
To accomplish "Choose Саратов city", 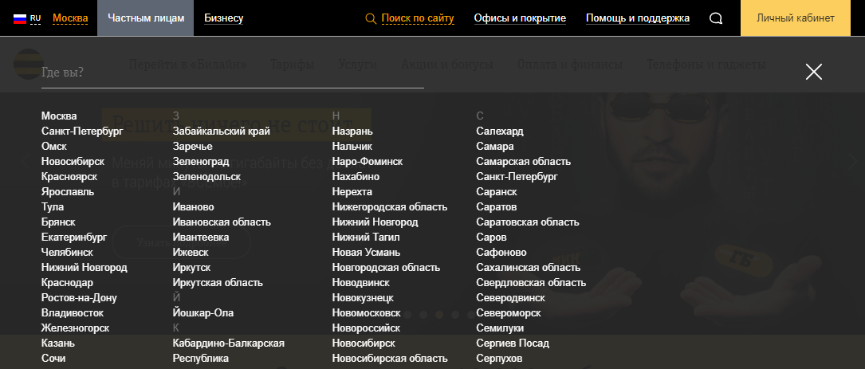I will (497, 207).
